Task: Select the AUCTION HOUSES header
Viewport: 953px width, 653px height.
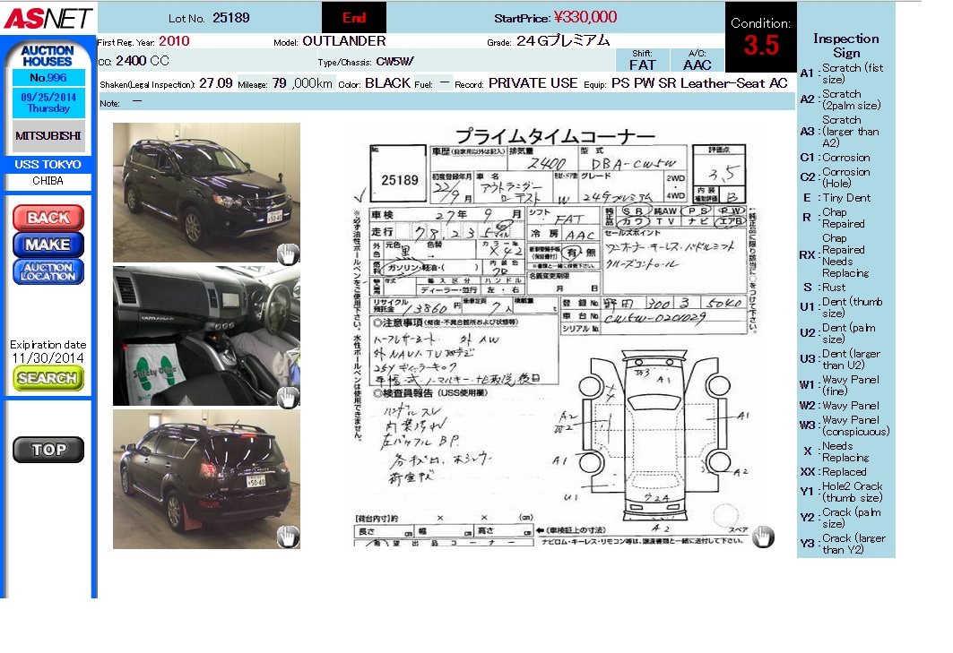Action: [48, 56]
